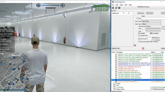The image size is (165, 92).
Task: Open the File menu
Action: [113, 5]
